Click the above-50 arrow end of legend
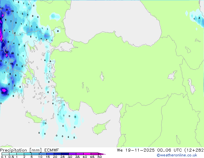Viewport: 204px width, 158px height. [102, 154]
